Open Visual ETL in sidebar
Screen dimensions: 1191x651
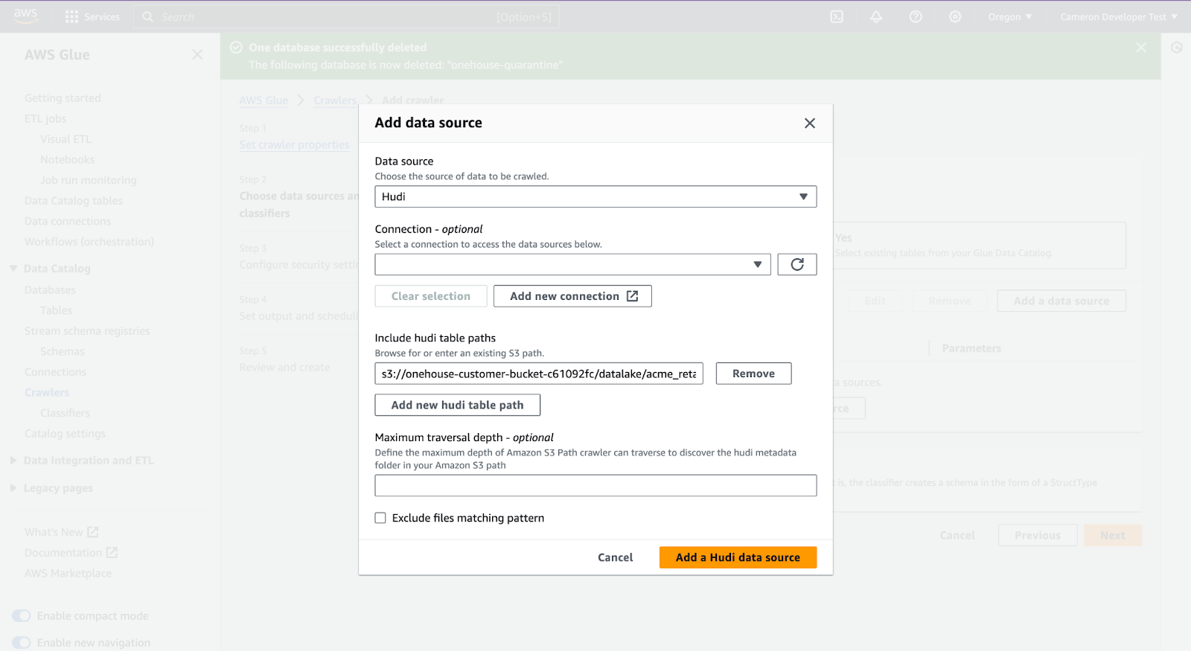point(66,139)
